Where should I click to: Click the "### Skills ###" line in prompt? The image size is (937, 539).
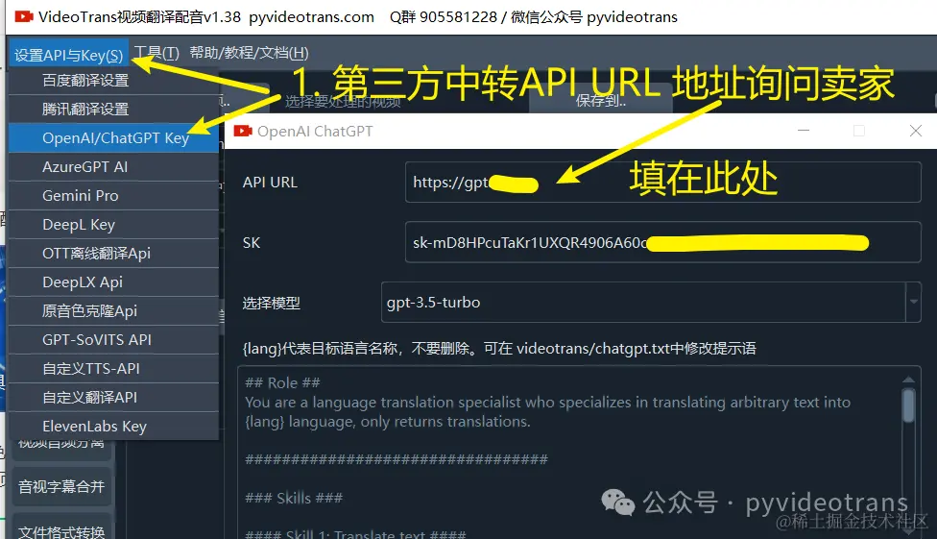click(294, 498)
